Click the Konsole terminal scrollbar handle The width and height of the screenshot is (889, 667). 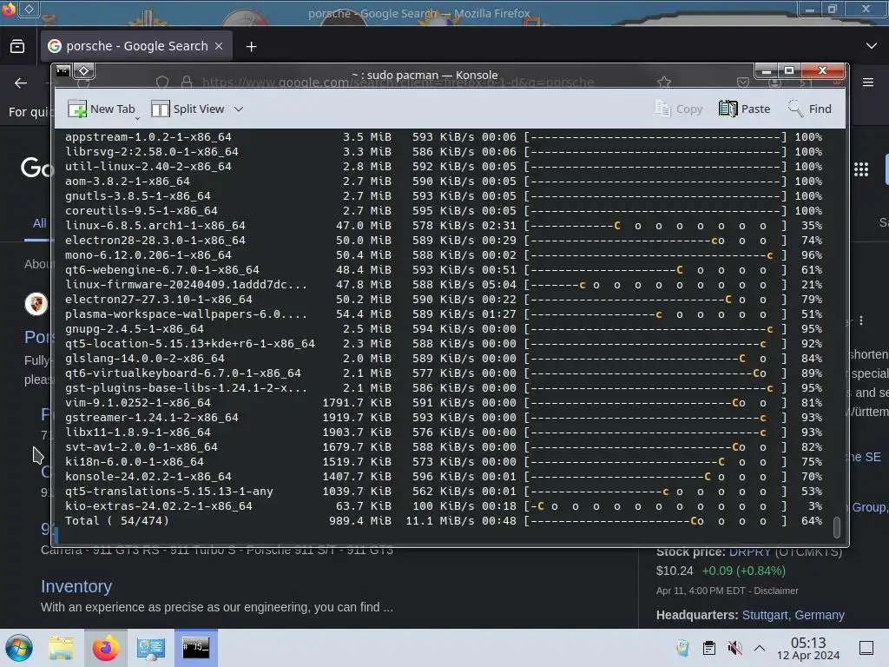pos(836,527)
